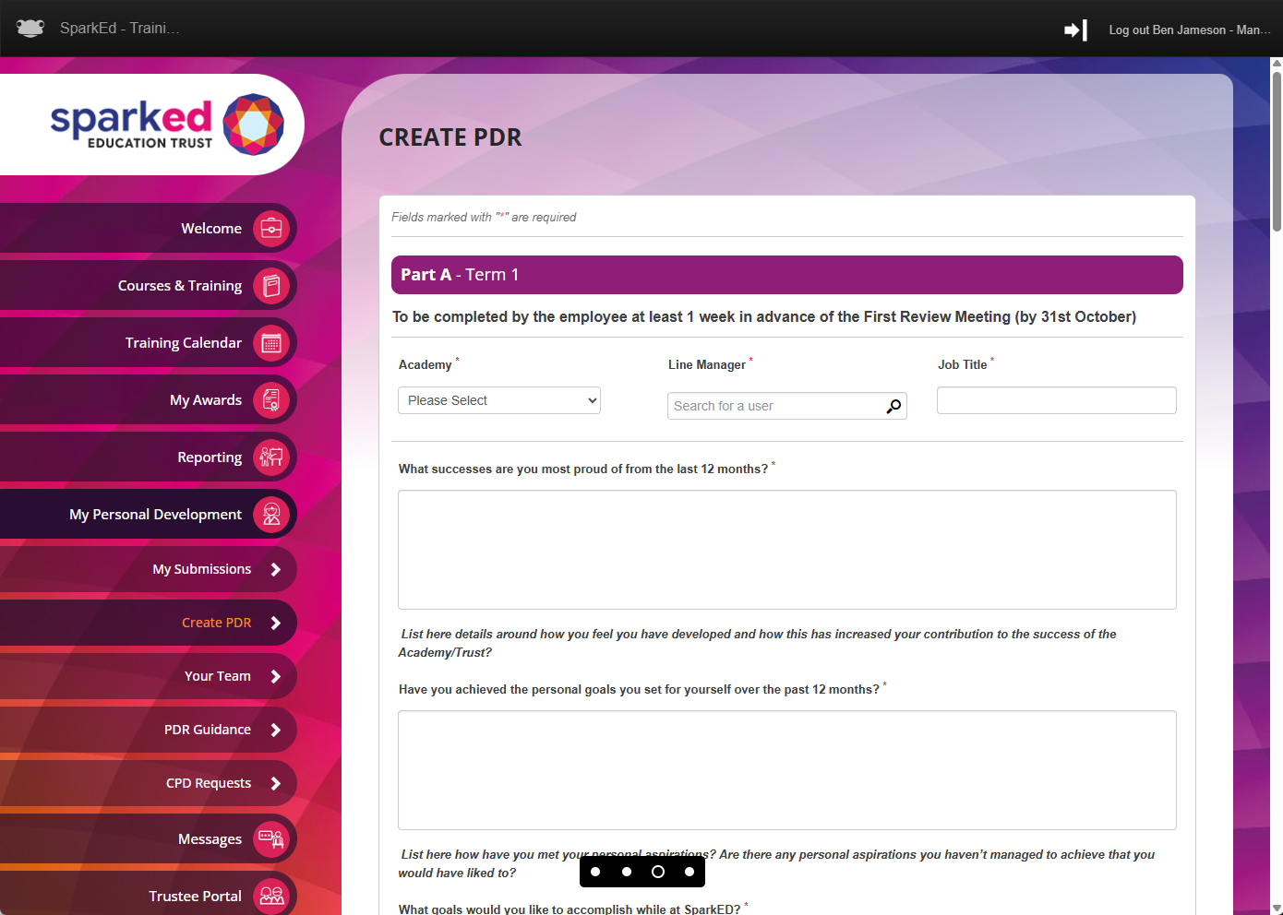
Task: Expand the CPD Requests chevron
Action: pyautogui.click(x=275, y=783)
